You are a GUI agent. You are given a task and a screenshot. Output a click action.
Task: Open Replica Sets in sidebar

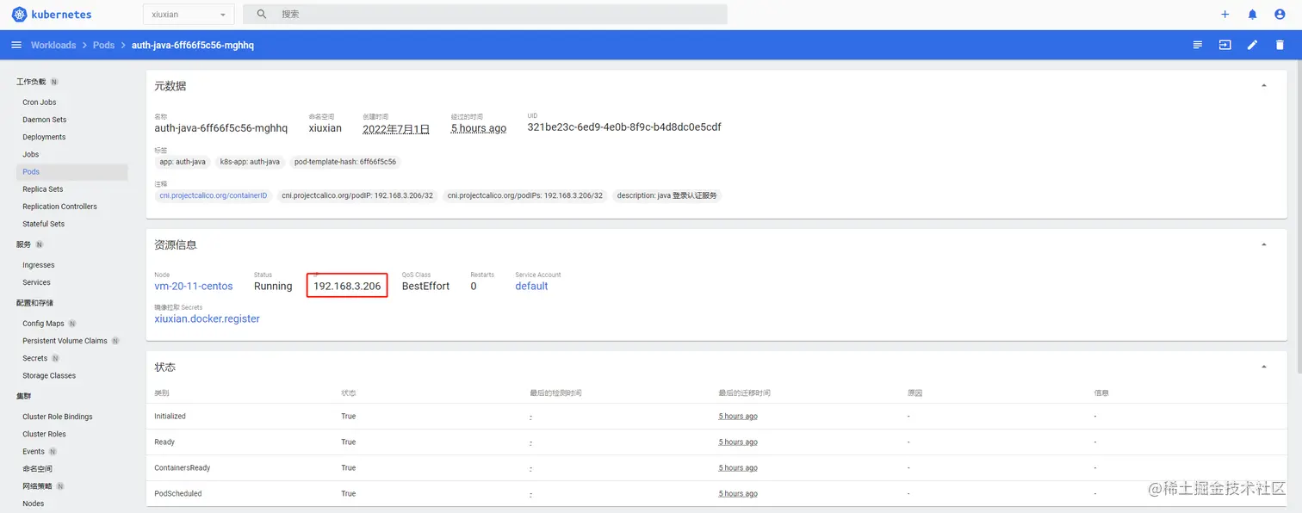(43, 189)
